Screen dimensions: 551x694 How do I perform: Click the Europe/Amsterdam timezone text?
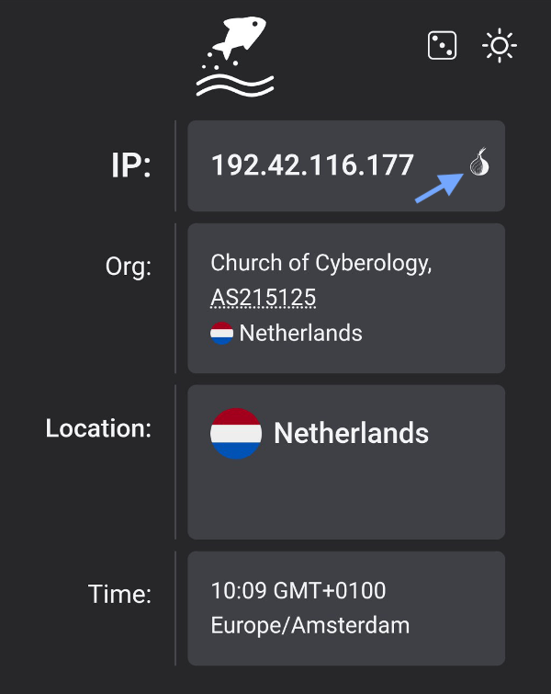(310, 626)
